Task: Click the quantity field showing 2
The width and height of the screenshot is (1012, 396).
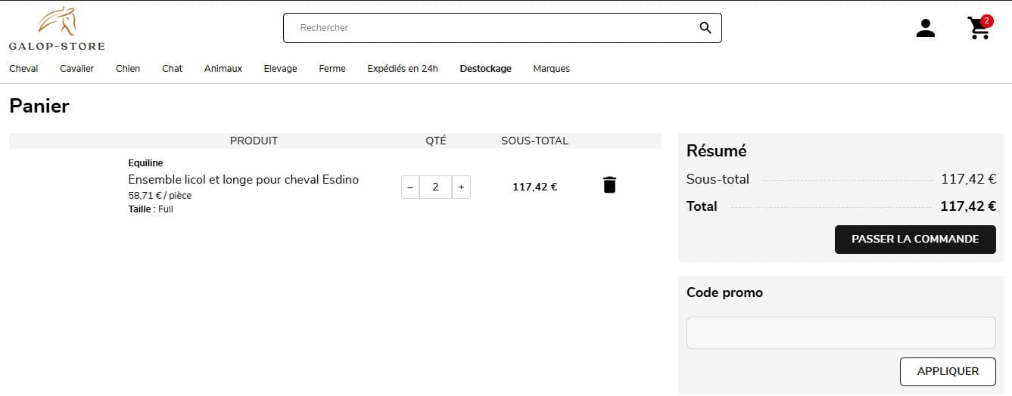Action: [x=435, y=187]
